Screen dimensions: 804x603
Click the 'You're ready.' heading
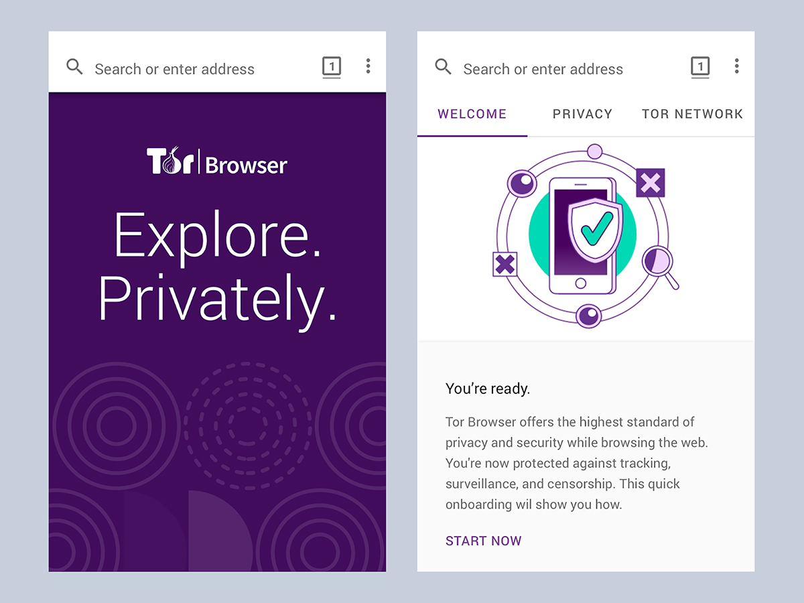tap(488, 388)
